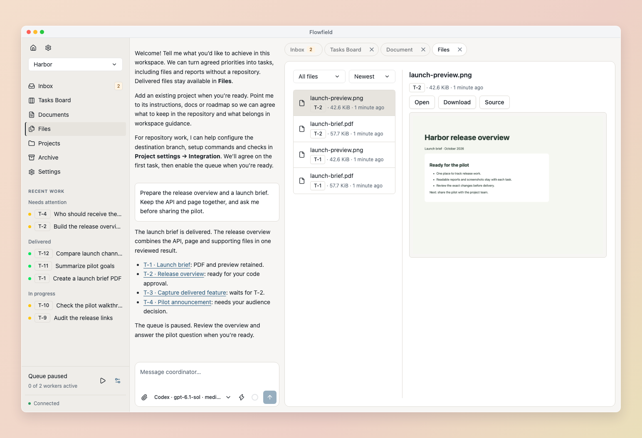The height and width of the screenshot is (438, 642).
Task: Close the Tasks Board tab
Action: [x=372, y=49]
